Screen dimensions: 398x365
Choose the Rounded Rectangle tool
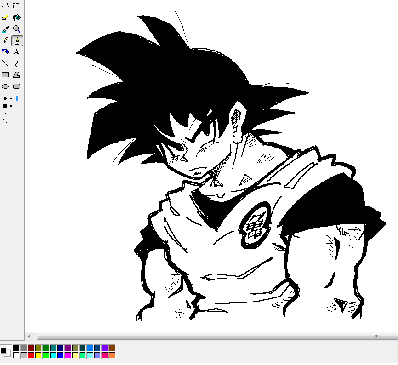[x=17, y=86]
